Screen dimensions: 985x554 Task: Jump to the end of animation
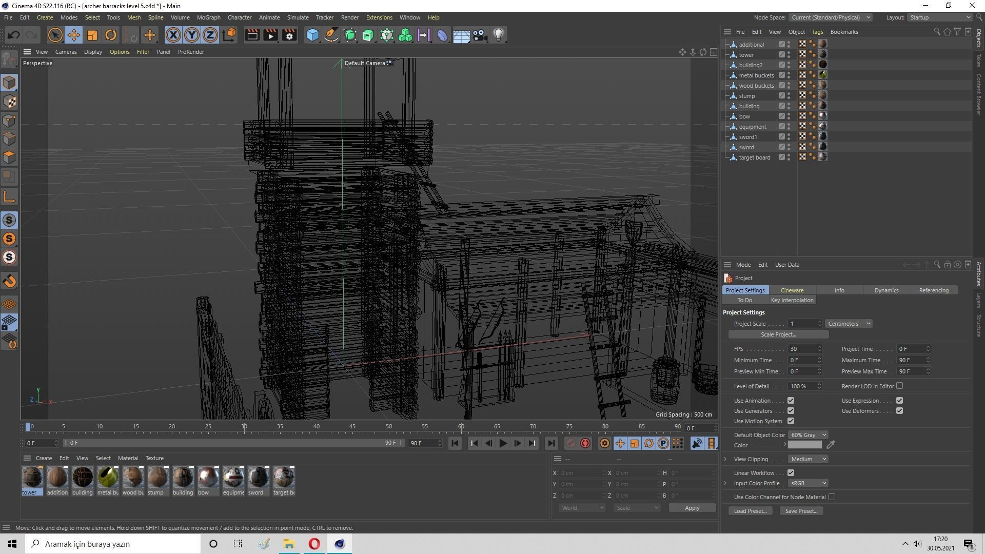click(x=551, y=443)
